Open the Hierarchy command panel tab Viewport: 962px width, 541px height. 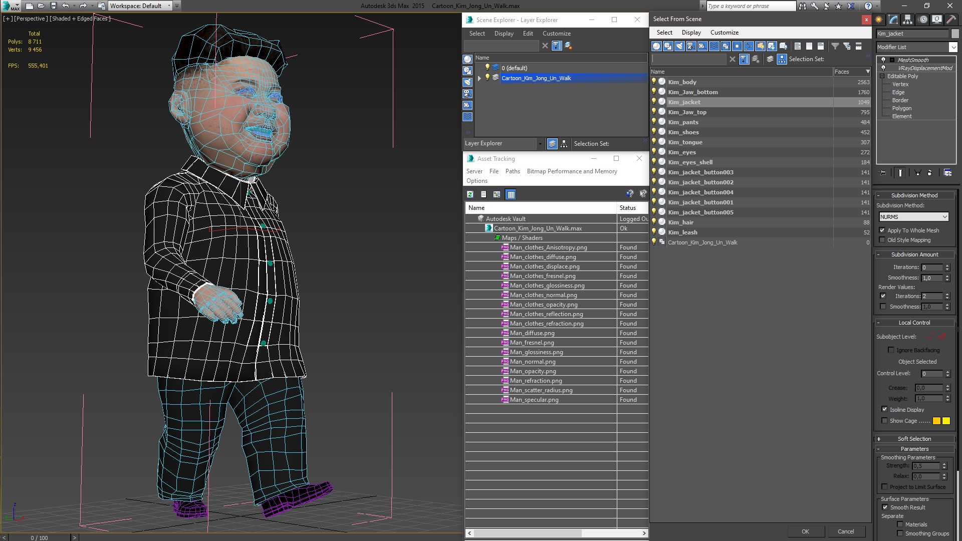[908, 20]
